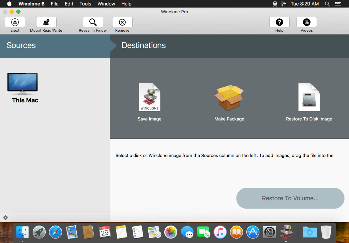The image size is (349, 243).
Task: Click the Sources header
Action: click(21, 45)
